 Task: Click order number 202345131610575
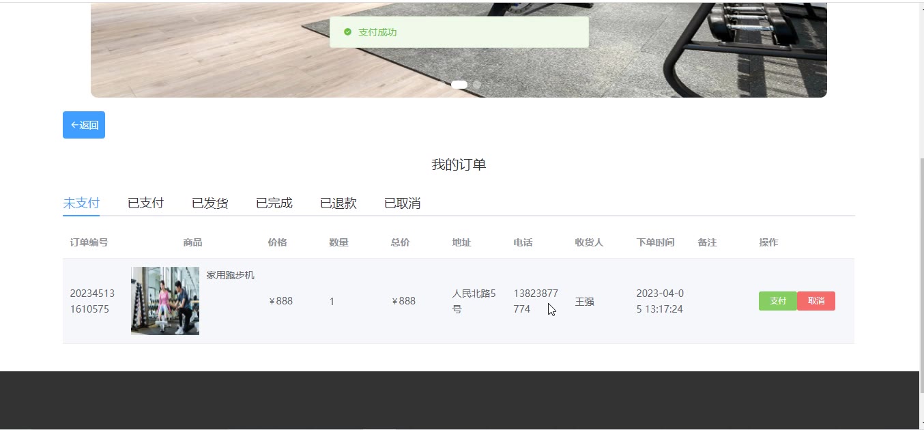[92, 301]
